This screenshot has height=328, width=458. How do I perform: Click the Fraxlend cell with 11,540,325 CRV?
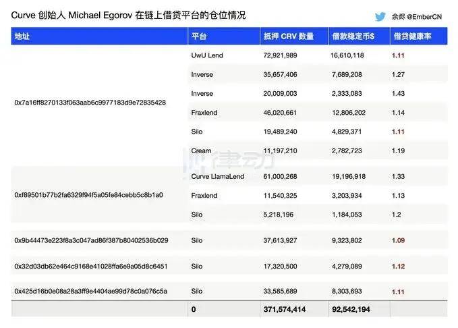click(x=204, y=196)
